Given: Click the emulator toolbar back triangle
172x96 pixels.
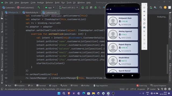Looking at the screenshot, I should (x=144, y=35).
